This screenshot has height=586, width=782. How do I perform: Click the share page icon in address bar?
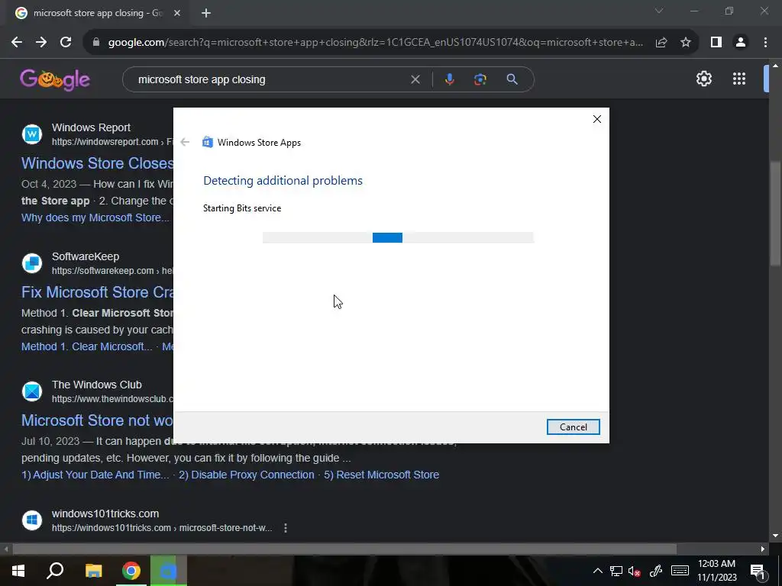[661, 43]
